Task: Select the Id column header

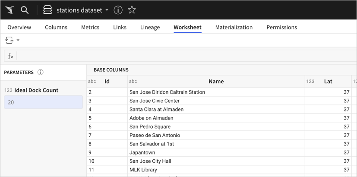Action: [107, 81]
